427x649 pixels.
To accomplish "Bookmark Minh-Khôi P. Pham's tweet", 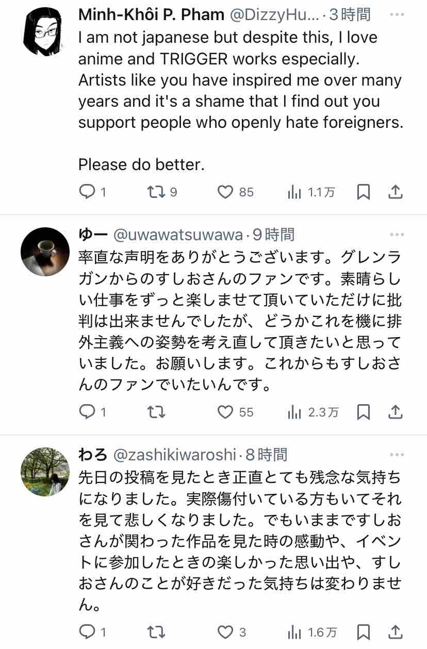I will pyautogui.click(x=364, y=192).
